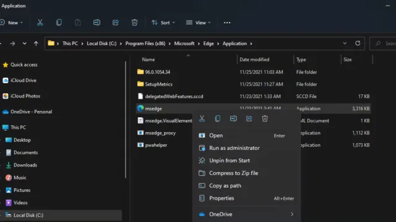Click Copy icon in the context menu
Viewport: 396px width, 222px height.
[217, 118]
